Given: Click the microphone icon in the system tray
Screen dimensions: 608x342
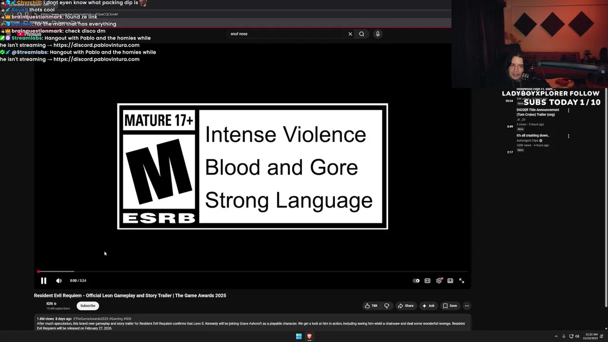Looking at the screenshot, I should [564, 336].
